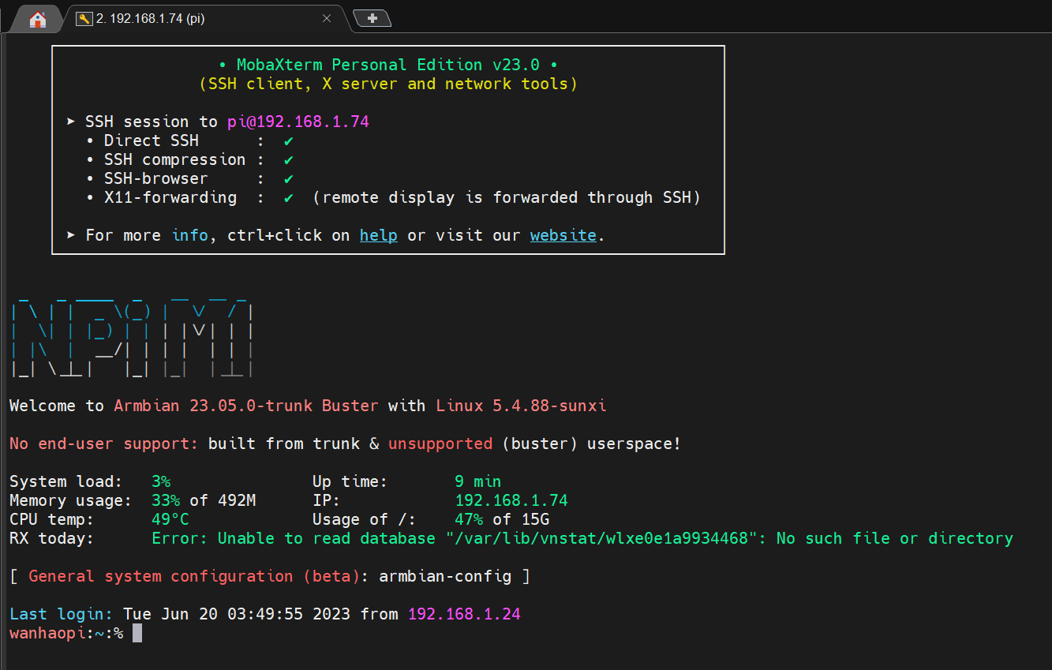The image size is (1052, 670).
Task: Click the green IP value 192.168.1.74
Action: pyautogui.click(x=511, y=500)
